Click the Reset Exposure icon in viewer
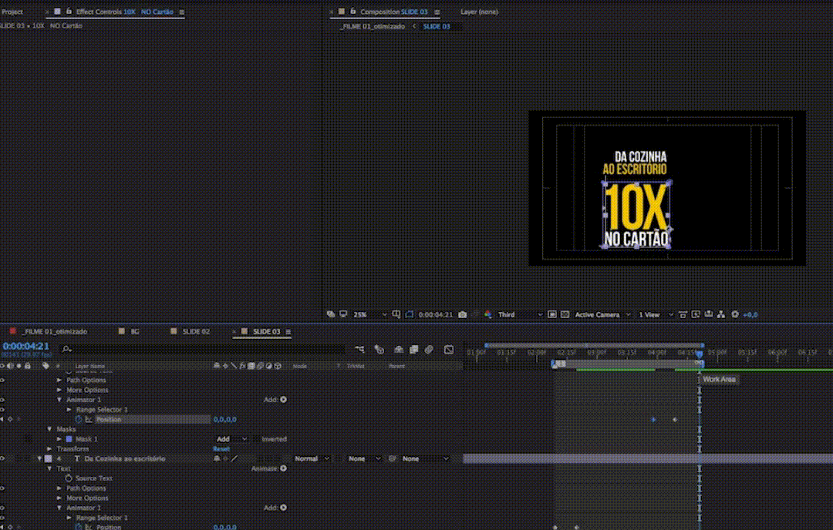833x530 pixels. coord(734,314)
